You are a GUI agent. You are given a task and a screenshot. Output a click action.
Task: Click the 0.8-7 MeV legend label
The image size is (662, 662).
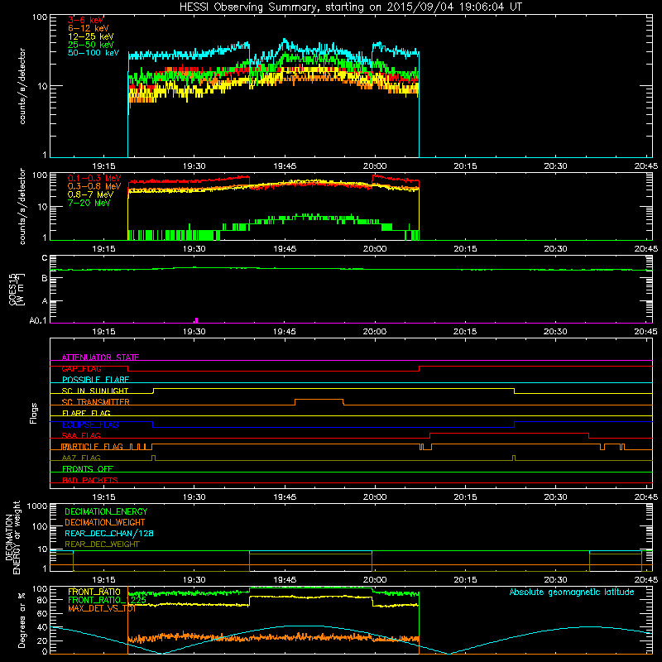pos(90,194)
